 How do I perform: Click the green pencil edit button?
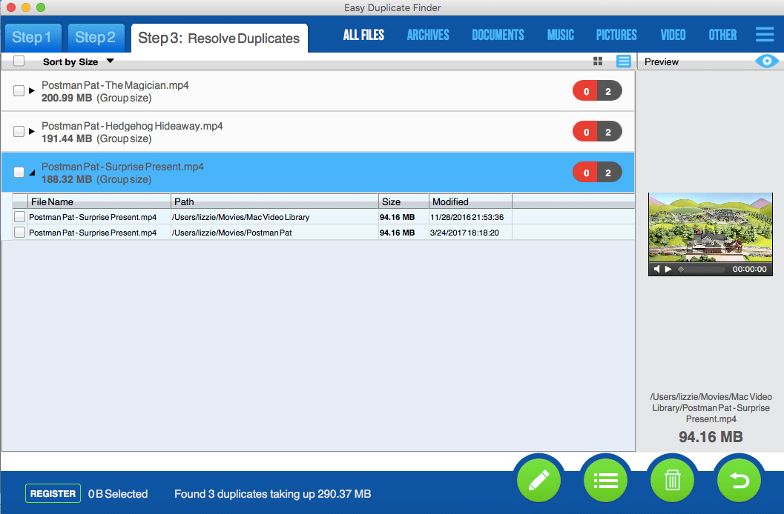coord(539,481)
